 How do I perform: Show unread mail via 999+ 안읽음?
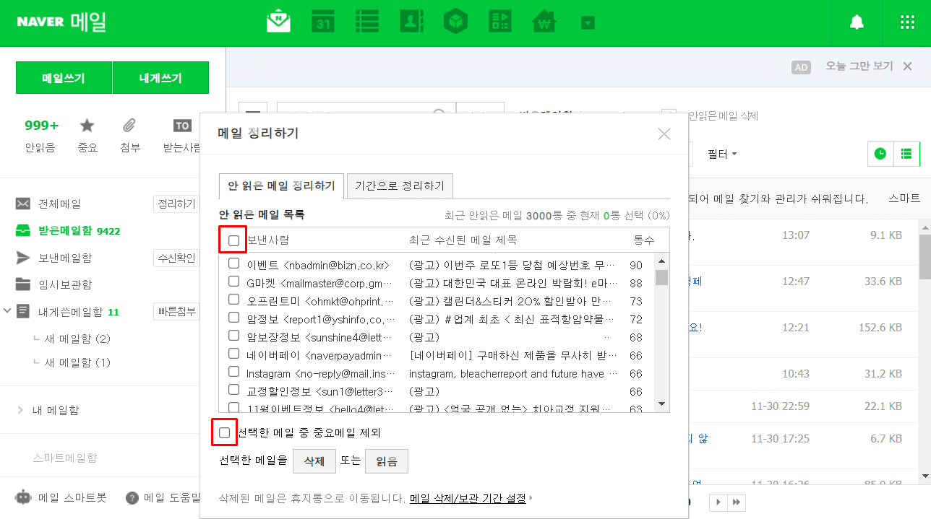pos(40,136)
